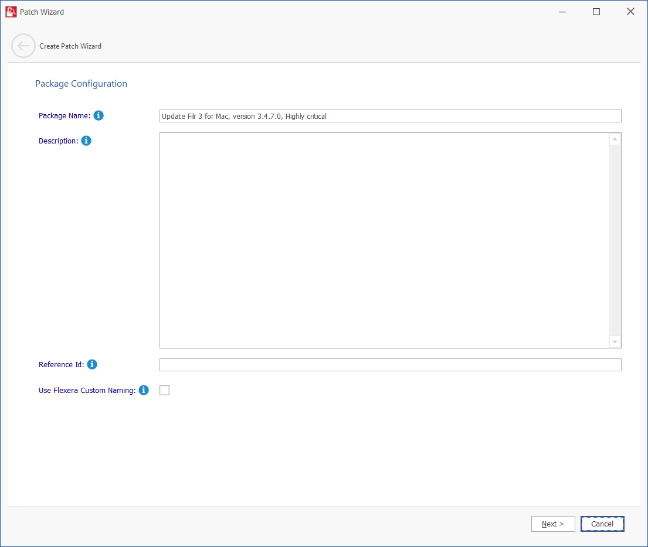
Task: Open the Description info tooltip icon
Action: 86,141
